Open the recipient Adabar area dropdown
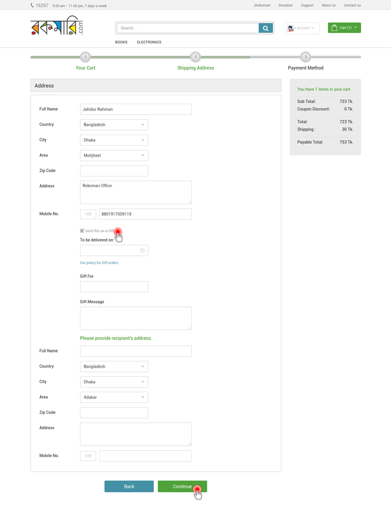The image size is (391, 506). [x=114, y=397]
